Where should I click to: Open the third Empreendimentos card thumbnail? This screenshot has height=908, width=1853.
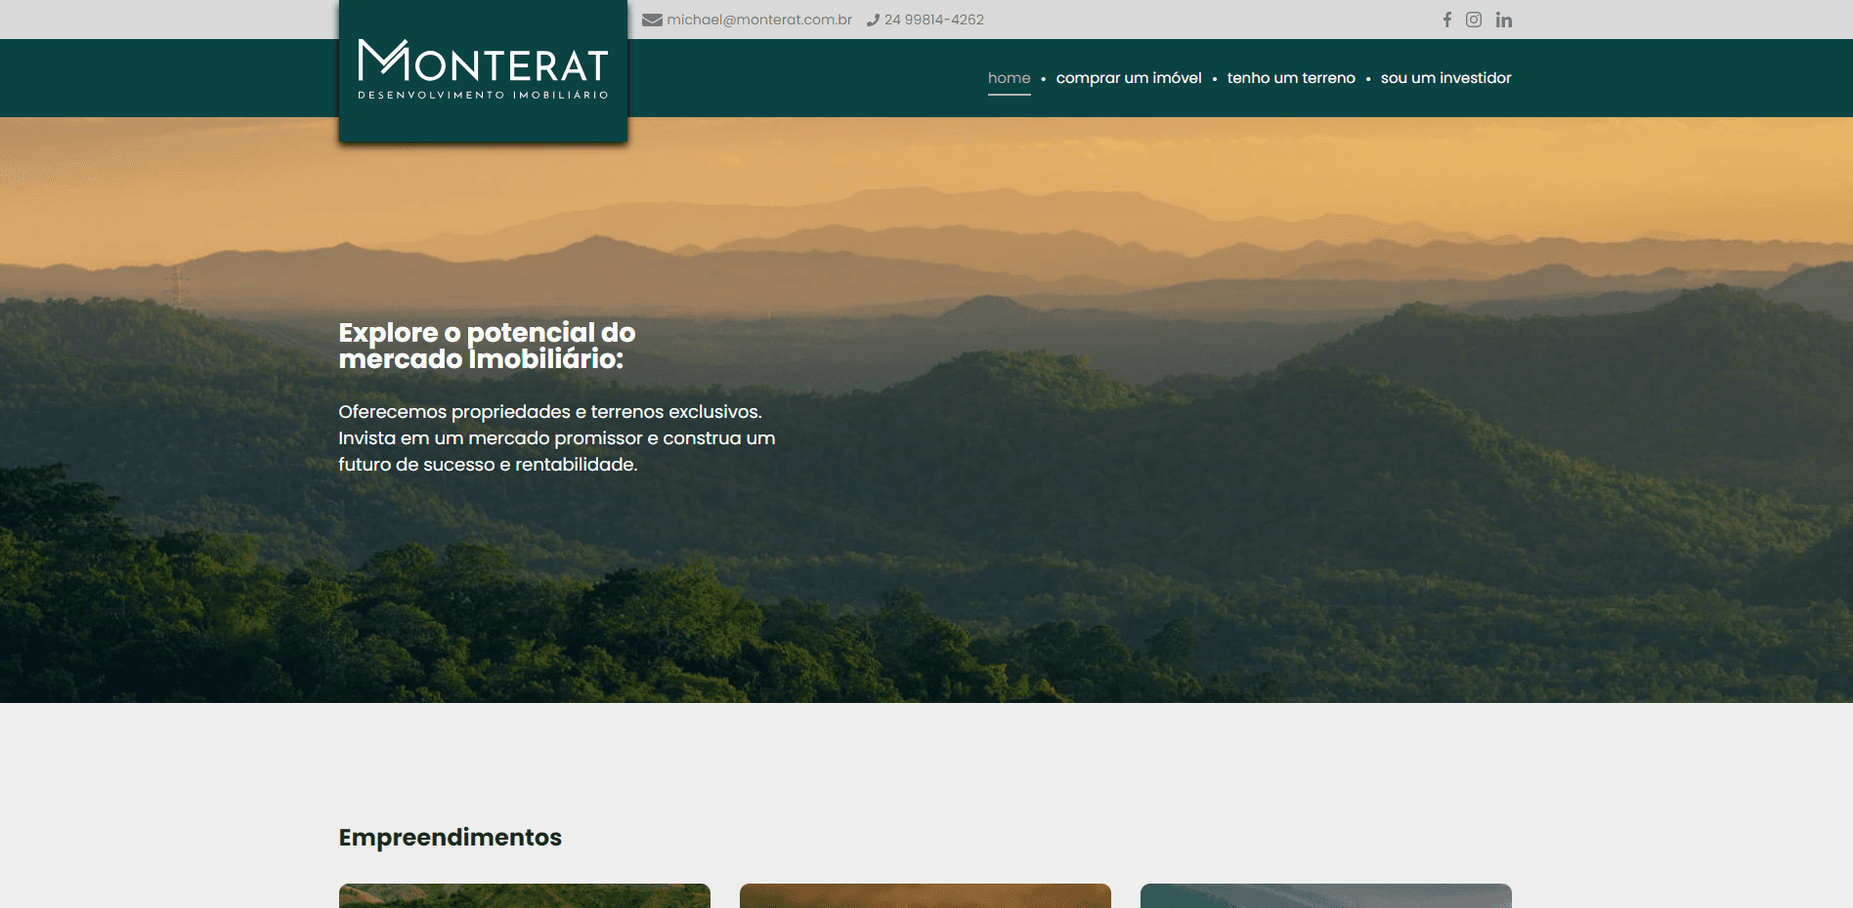point(1326,895)
